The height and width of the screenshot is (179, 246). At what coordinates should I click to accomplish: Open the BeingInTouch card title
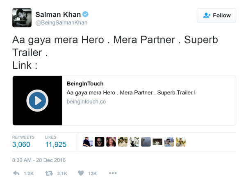click(x=85, y=84)
